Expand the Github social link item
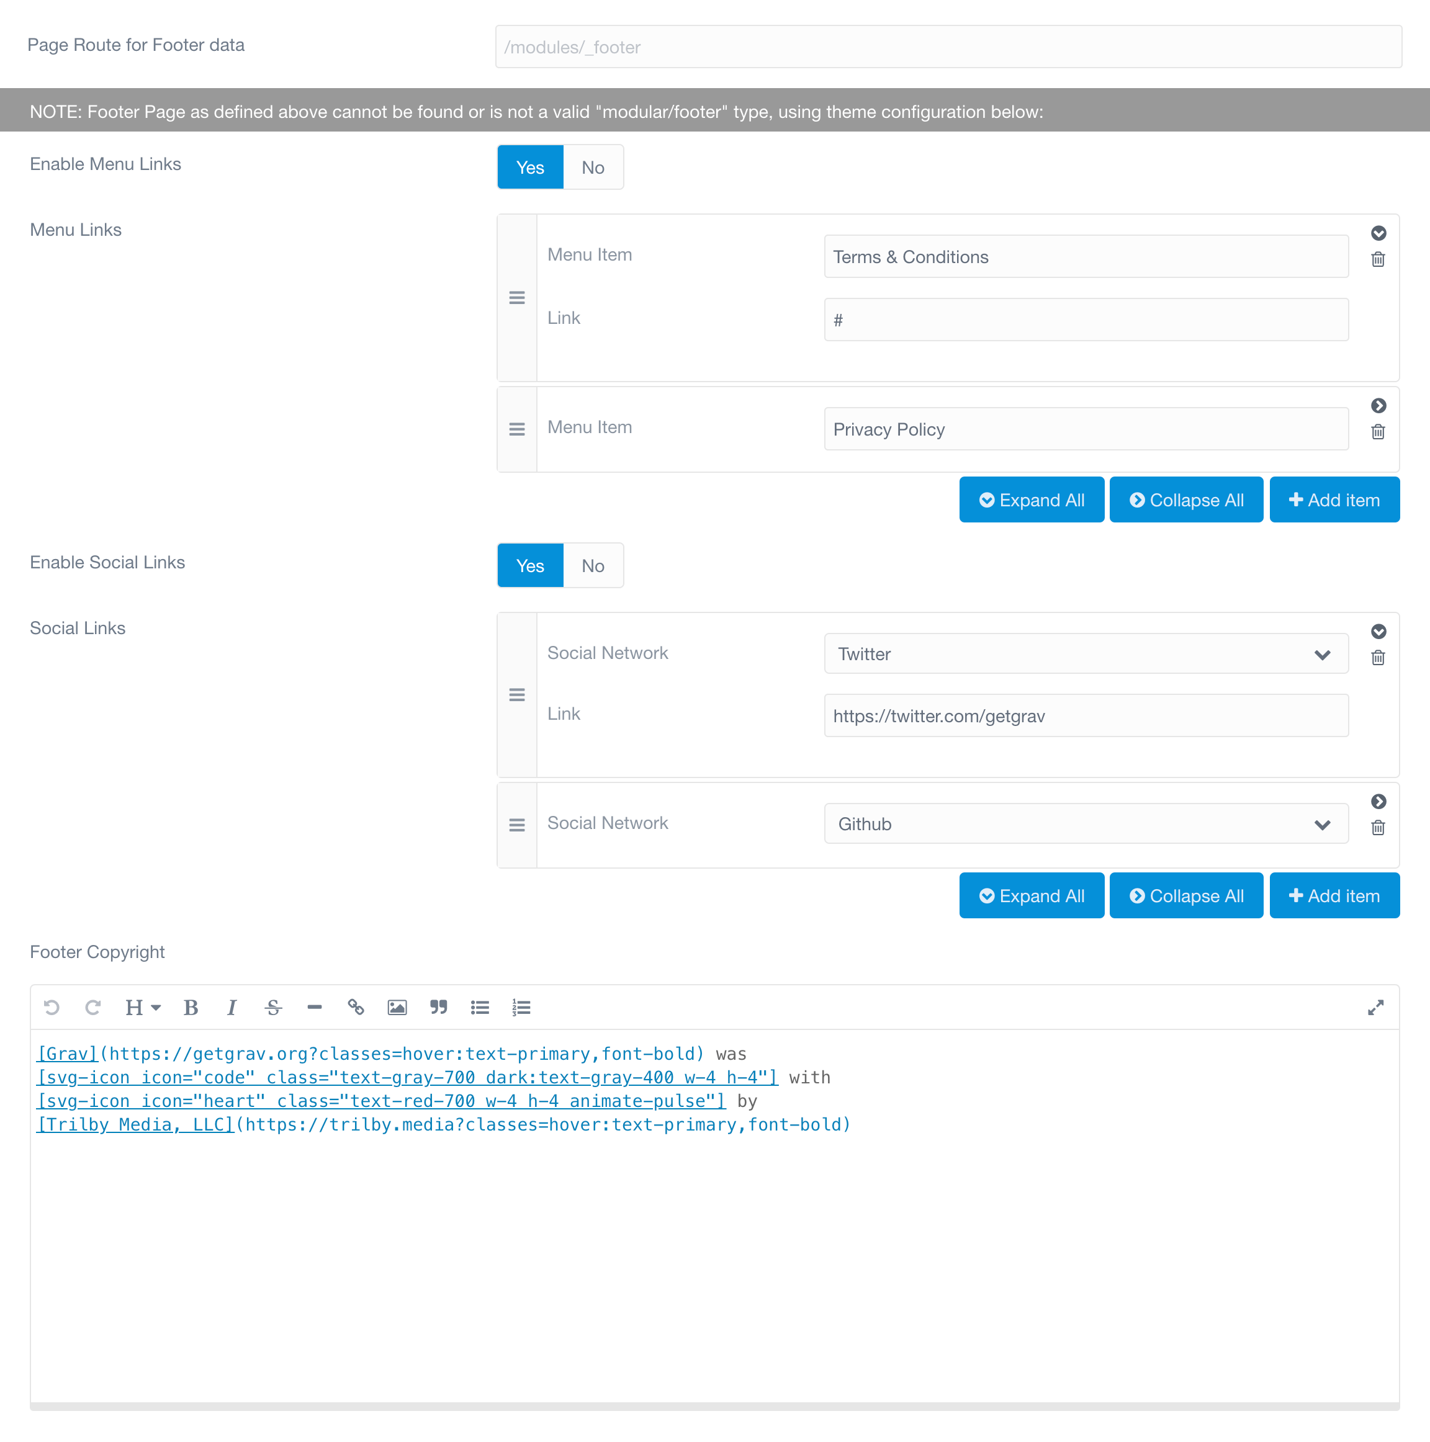The image size is (1430, 1442). pos(1378,802)
